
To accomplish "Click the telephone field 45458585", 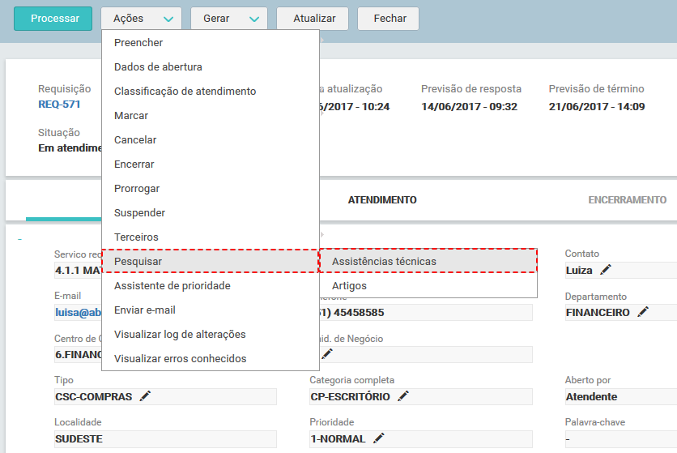I will coord(426,313).
